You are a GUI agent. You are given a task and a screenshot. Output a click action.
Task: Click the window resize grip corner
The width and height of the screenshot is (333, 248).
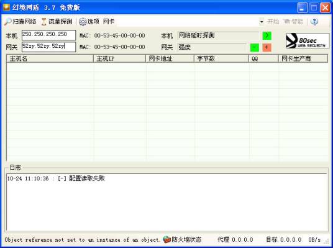[x=327, y=241]
